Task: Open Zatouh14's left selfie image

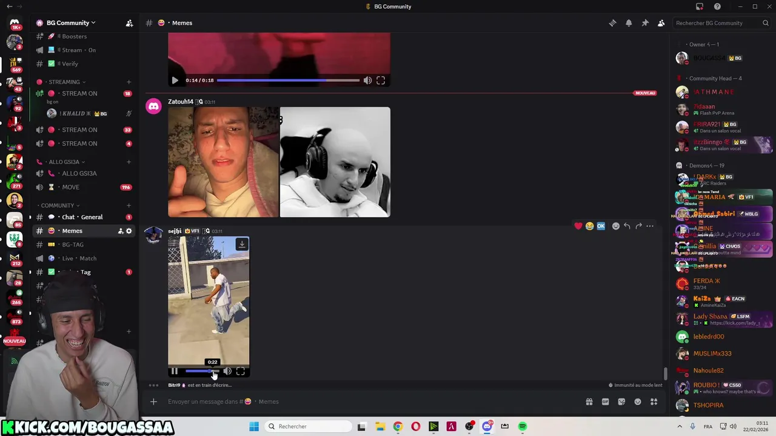Action: [x=223, y=162]
